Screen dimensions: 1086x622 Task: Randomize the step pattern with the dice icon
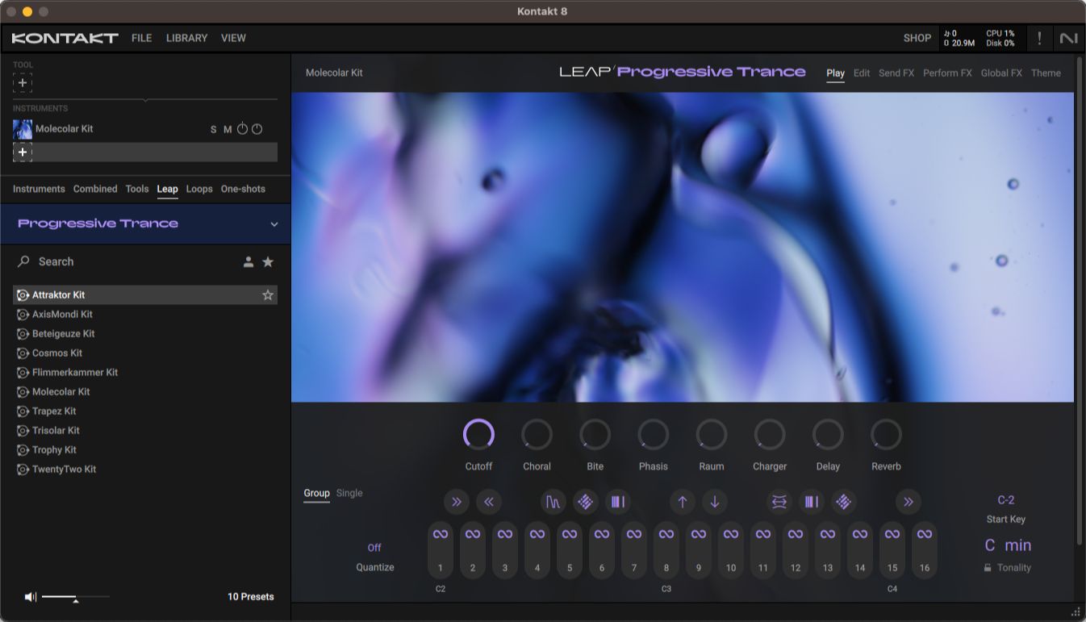tap(586, 502)
